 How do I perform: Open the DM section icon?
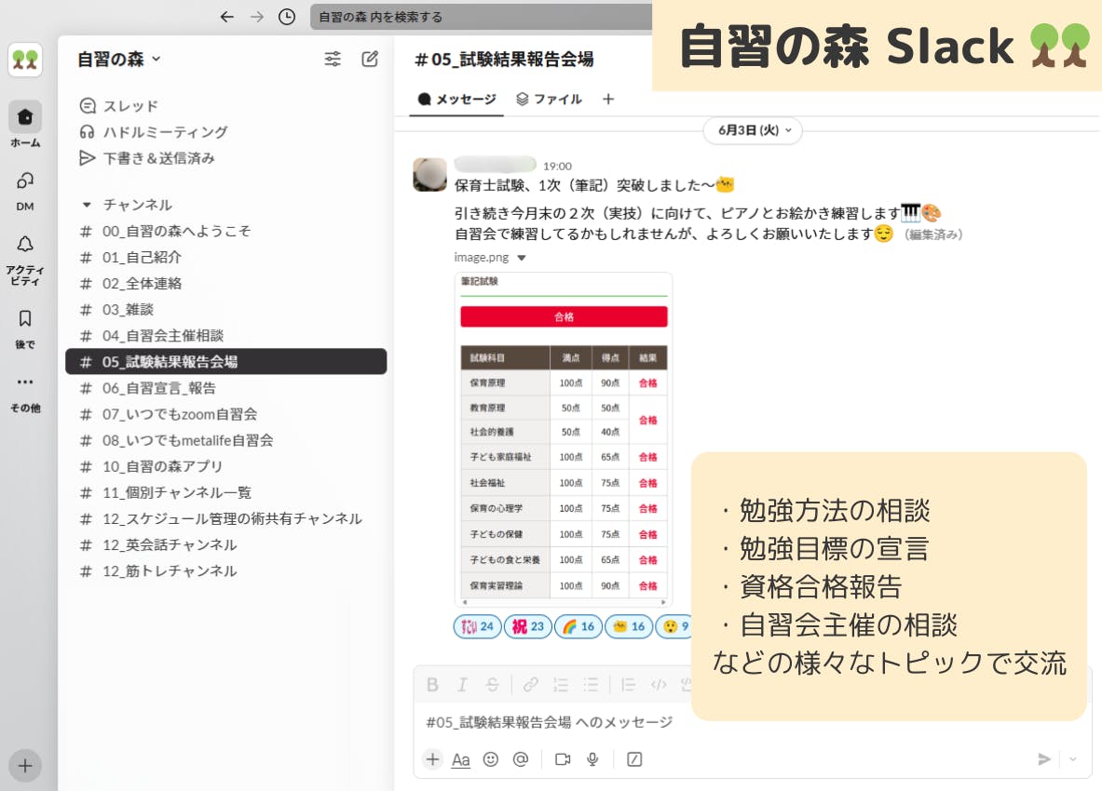25,181
